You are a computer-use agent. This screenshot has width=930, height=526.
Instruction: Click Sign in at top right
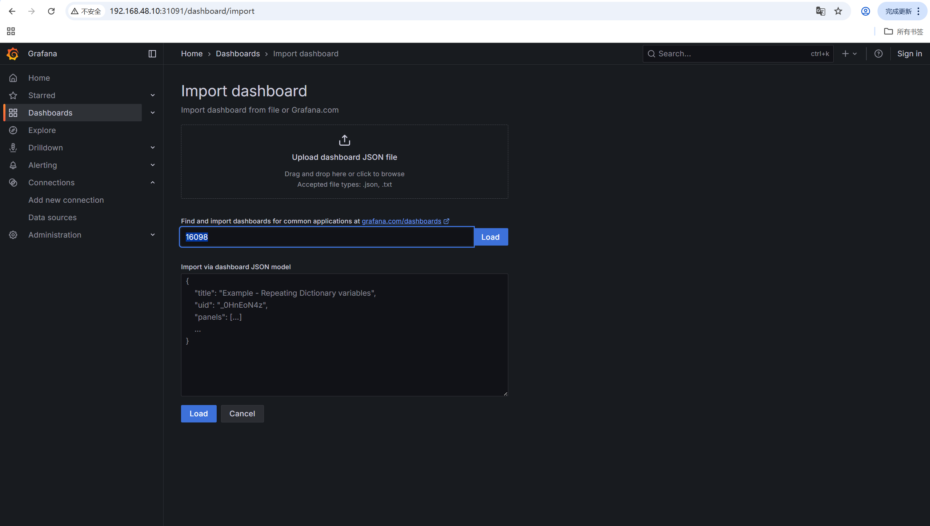909,54
